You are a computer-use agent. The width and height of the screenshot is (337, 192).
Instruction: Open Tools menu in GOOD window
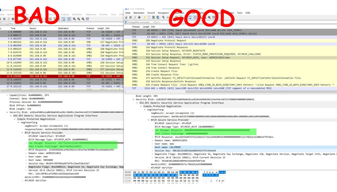tap(240, 13)
